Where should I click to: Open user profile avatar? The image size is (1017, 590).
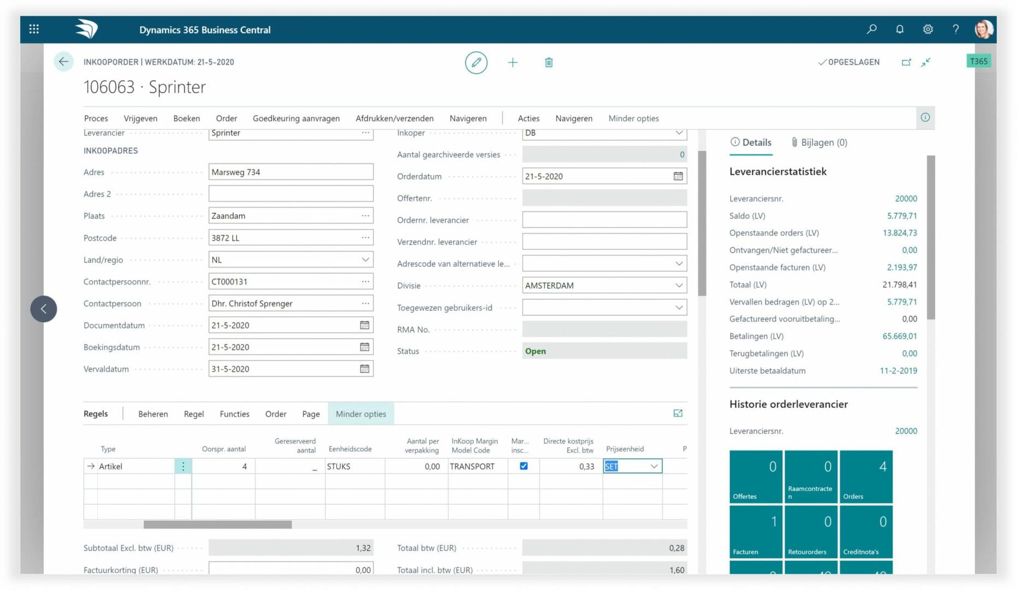click(984, 29)
